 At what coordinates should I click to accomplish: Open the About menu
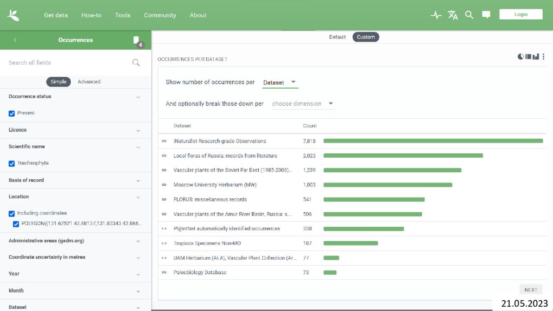(x=198, y=15)
